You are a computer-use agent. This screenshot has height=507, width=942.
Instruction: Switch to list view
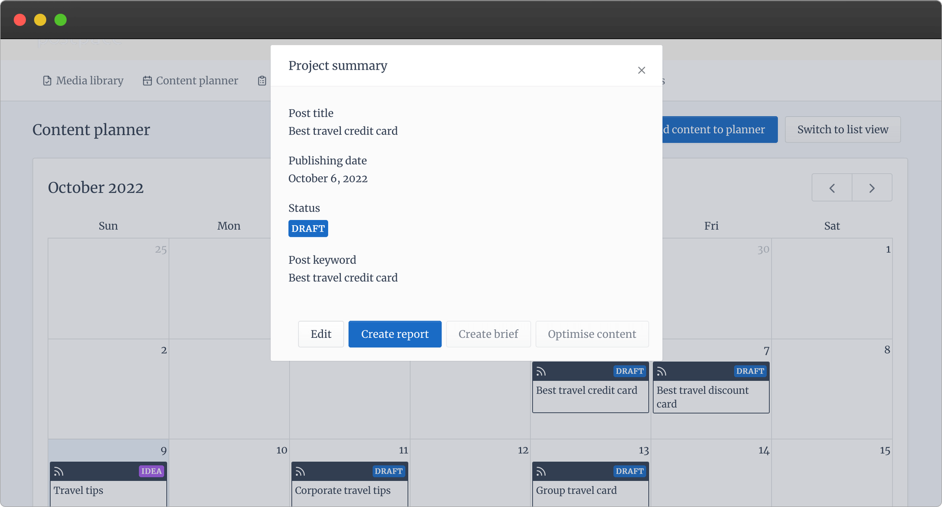[843, 130]
